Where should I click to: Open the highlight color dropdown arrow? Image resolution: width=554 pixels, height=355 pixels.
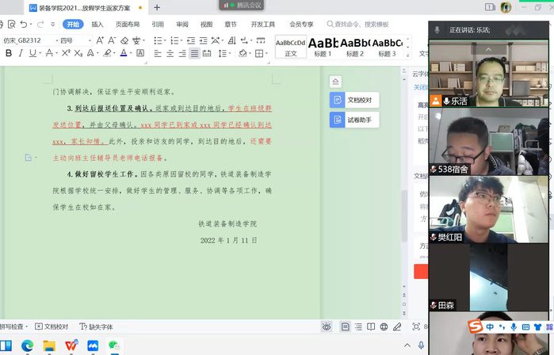click(x=114, y=53)
